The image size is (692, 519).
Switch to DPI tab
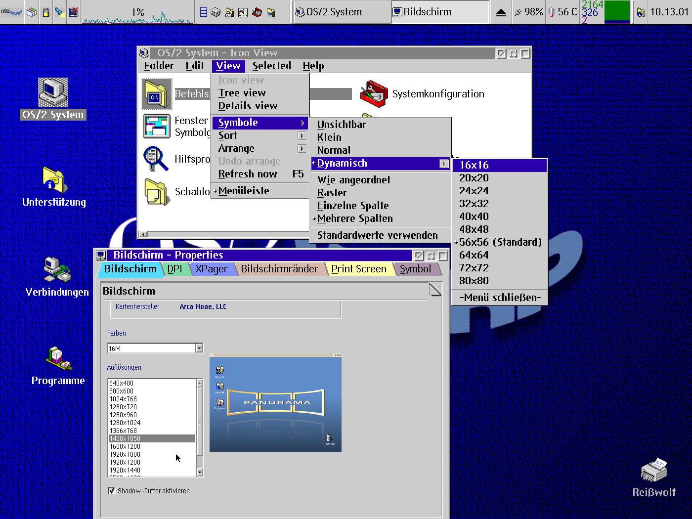click(174, 269)
